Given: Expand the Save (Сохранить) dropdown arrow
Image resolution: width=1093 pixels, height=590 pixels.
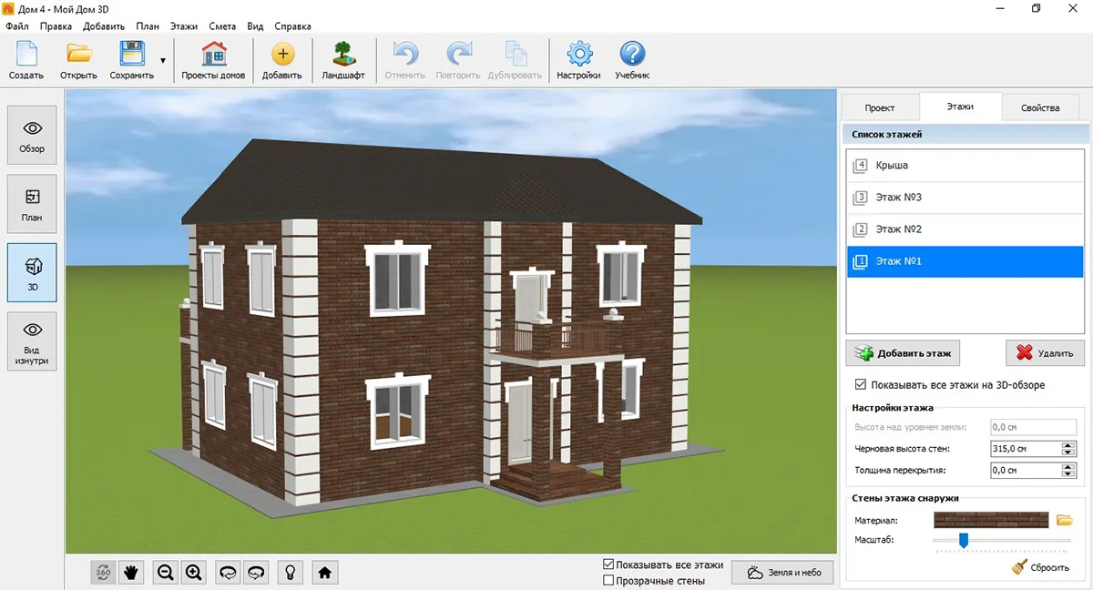Looking at the screenshot, I should coord(163,61).
